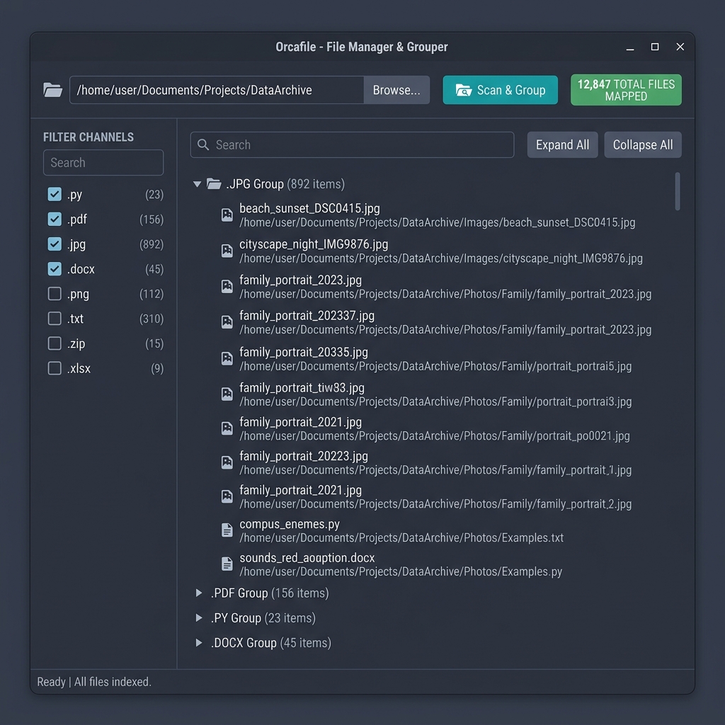The height and width of the screenshot is (725, 725).
Task: Click path ending Photos/Examples.py
Action: point(401,571)
